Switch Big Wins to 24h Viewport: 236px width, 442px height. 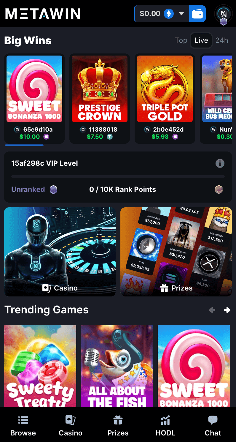pyautogui.click(x=222, y=40)
